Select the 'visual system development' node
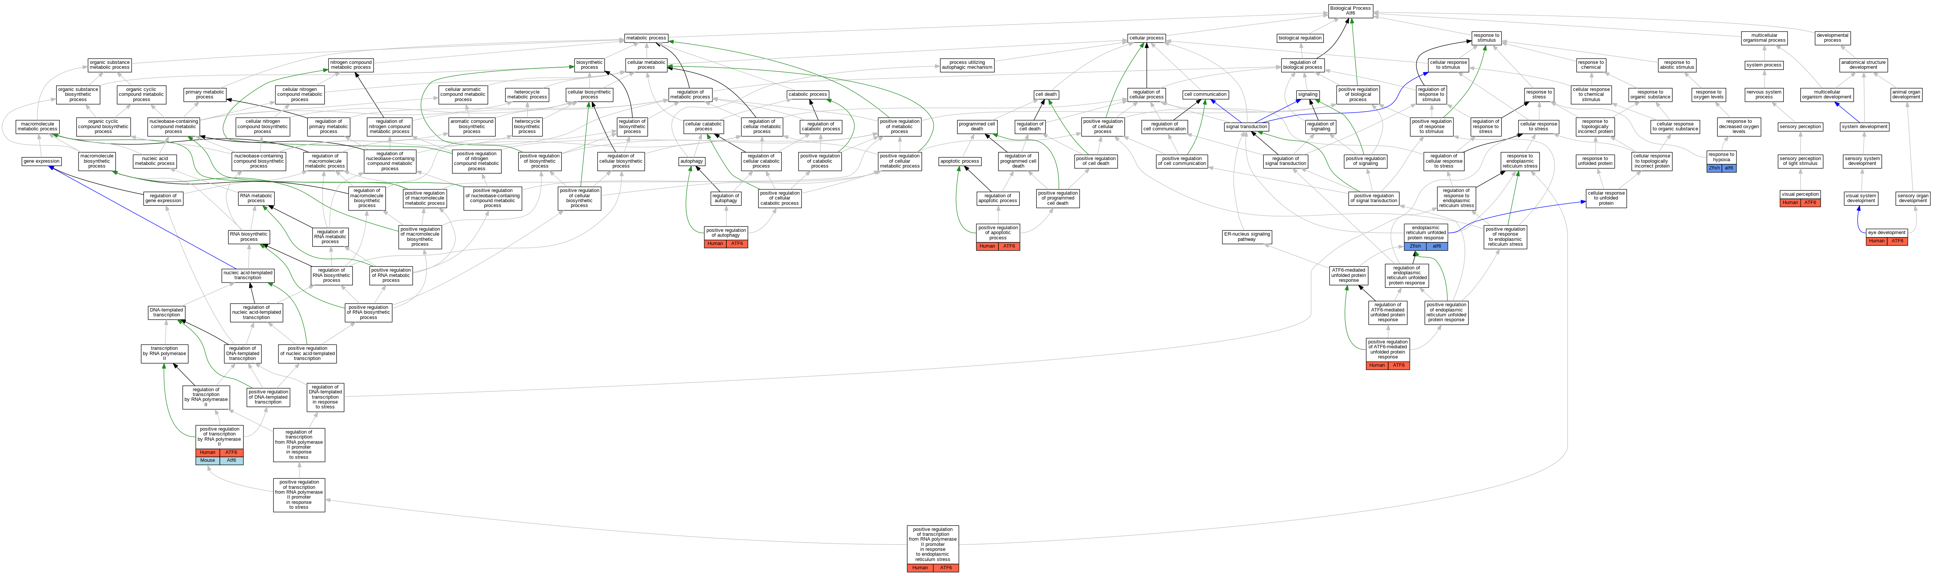This screenshot has height=576, width=1936. coord(1861,198)
